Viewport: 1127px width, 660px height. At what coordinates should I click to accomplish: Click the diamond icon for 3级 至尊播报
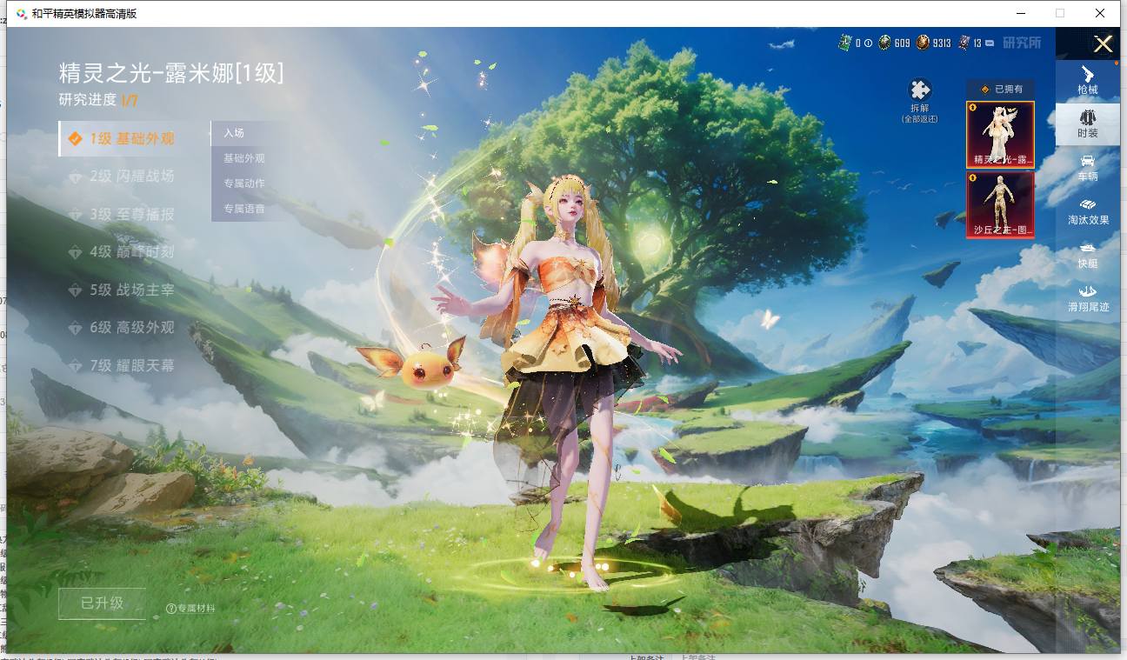pyautogui.click(x=76, y=215)
